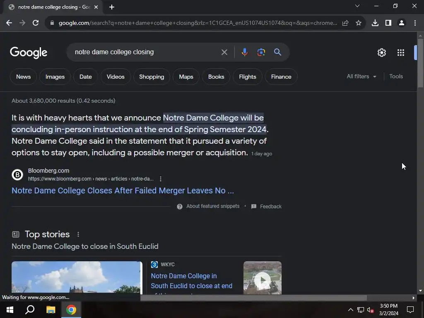This screenshot has width=424, height=318.
Task: Select the Date filter chip
Action: tap(85, 77)
